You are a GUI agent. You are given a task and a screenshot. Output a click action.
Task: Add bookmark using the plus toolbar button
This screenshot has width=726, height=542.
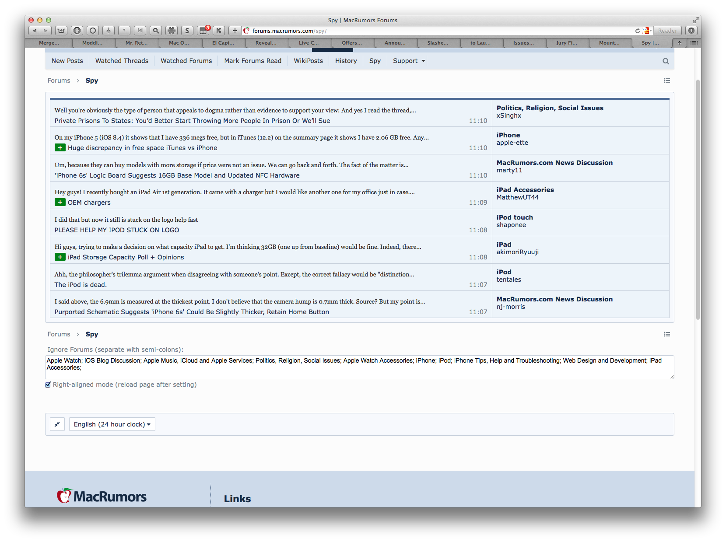[x=235, y=31]
